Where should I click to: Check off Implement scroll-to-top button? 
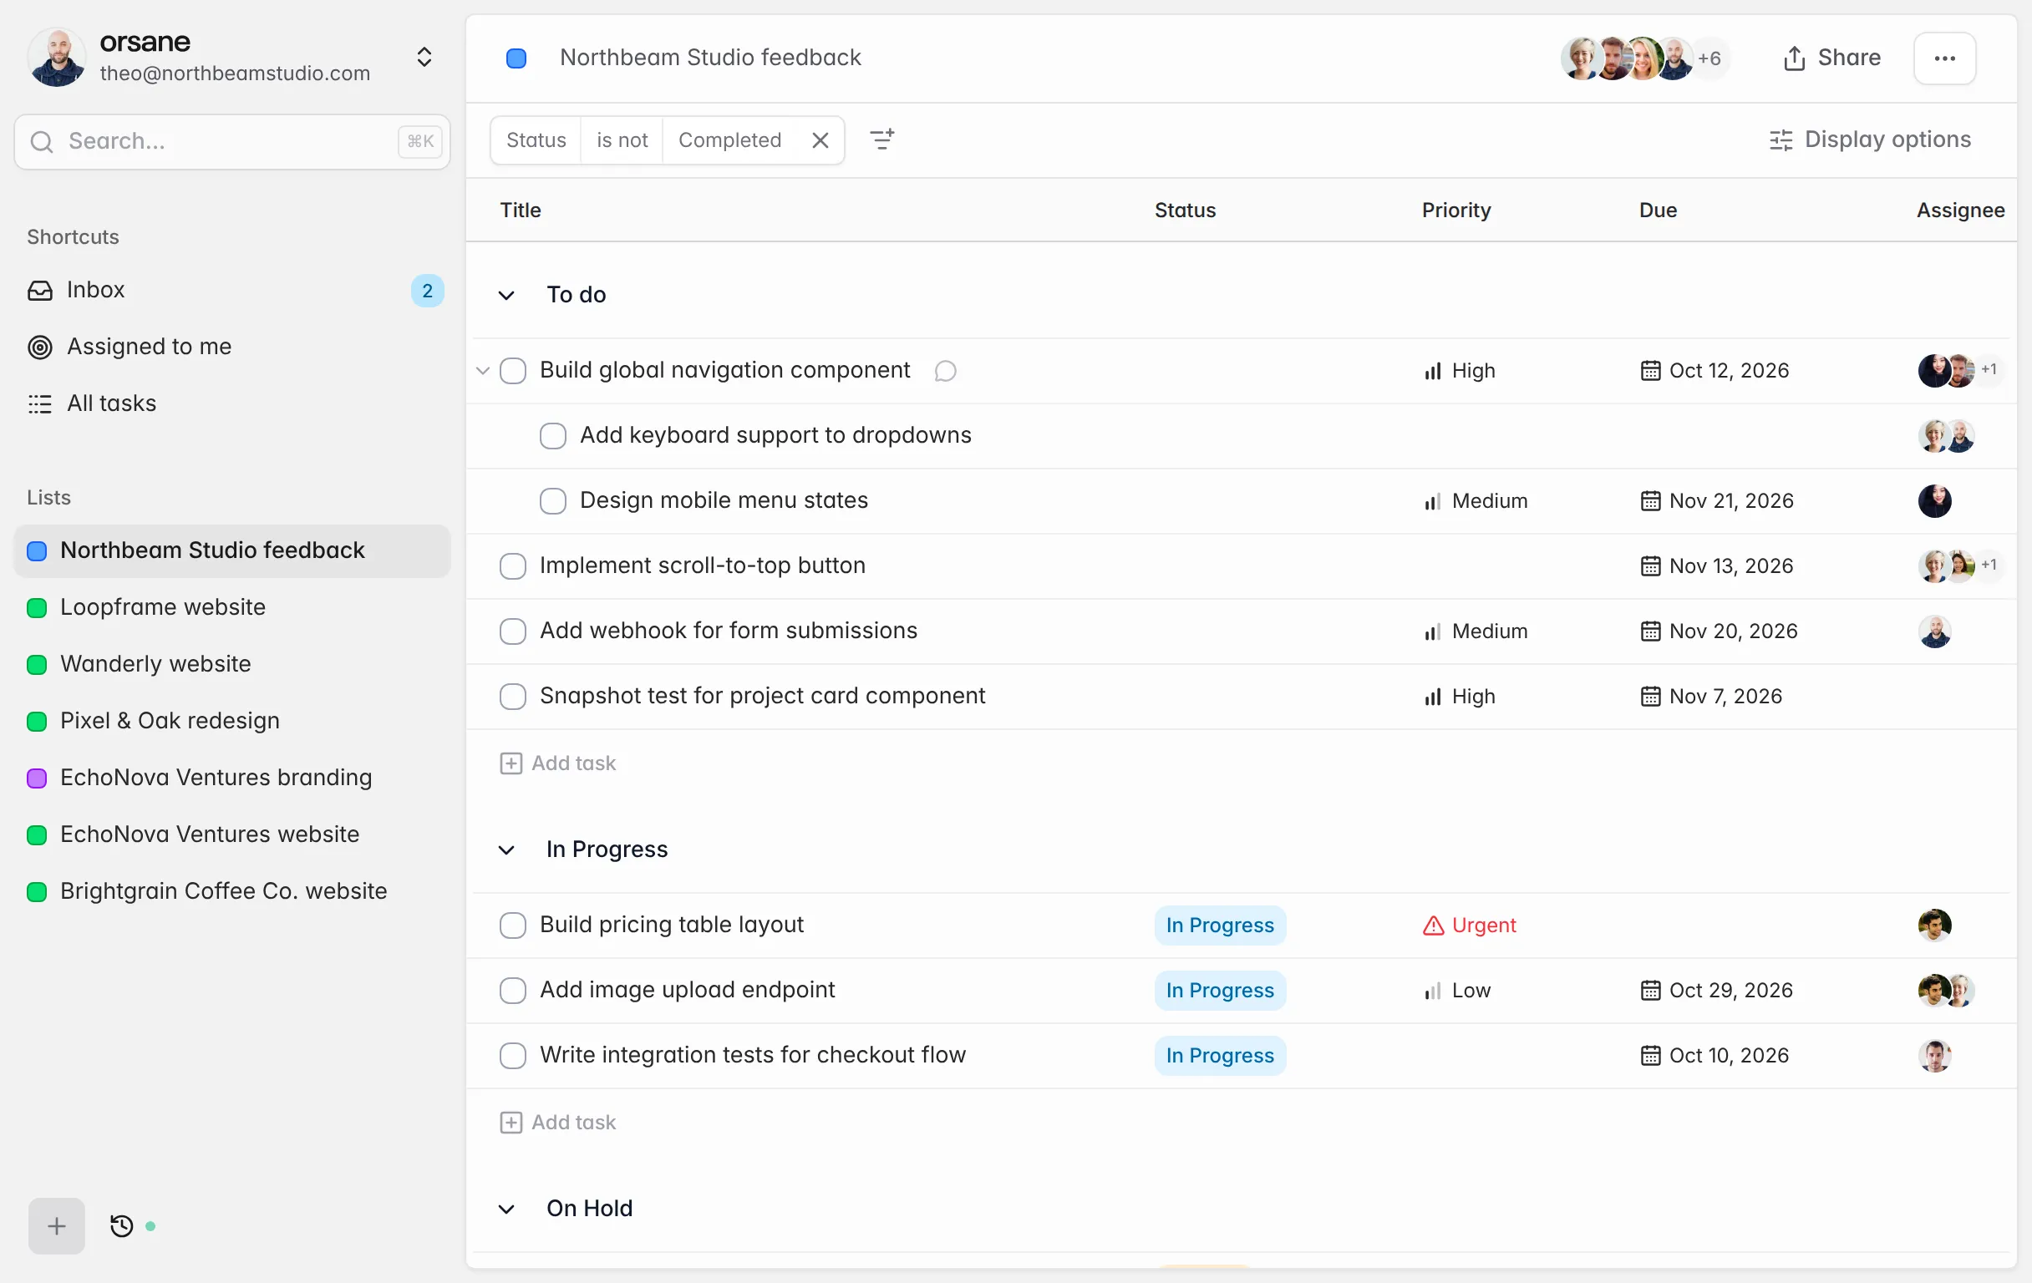[x=512, y=566]
